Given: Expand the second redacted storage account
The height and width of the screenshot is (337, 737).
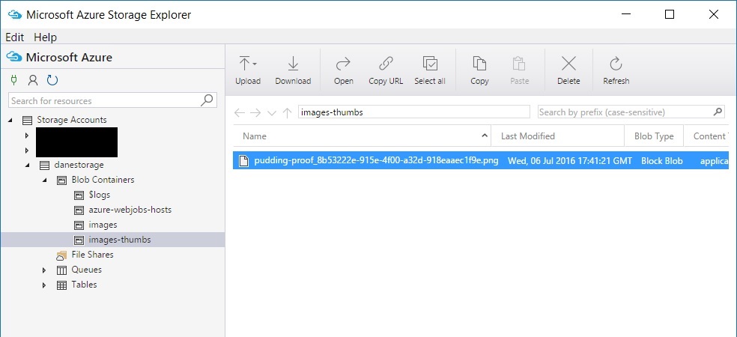Looking at the screenshot, I should [27, 151].
